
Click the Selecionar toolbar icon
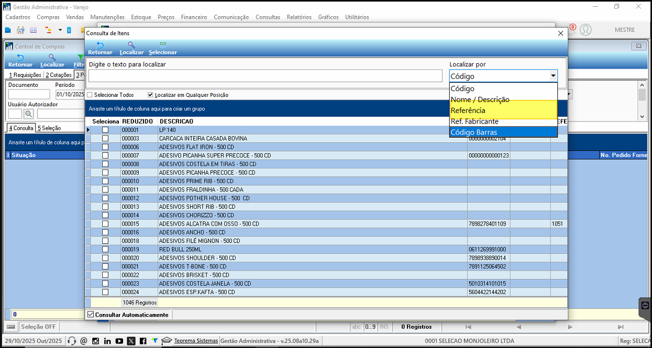pyautogui.click(x=163, y=46)
